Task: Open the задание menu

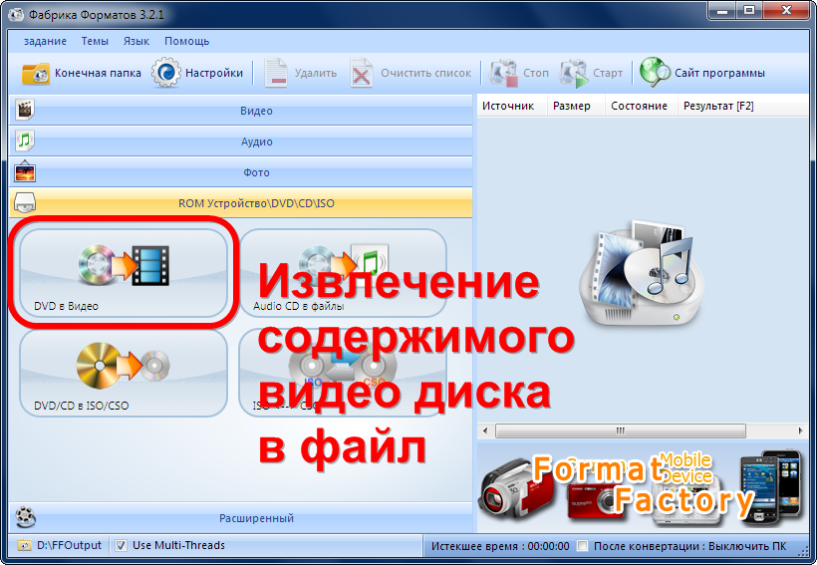Action: 45,41
